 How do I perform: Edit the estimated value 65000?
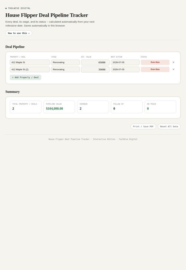(95, 63)
